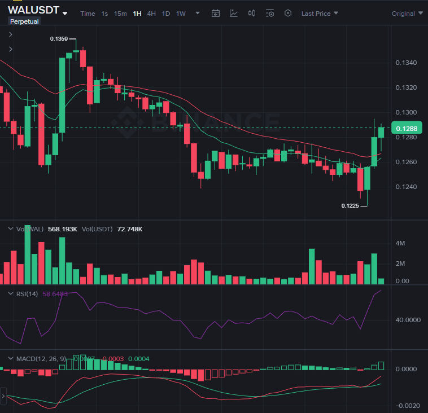Click the 72.748K volume value
This screenshot has width=428, height=413.
(130, 229)
